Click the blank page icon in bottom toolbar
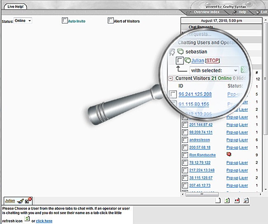The image size is (268, 224). [x=218, y=201]
